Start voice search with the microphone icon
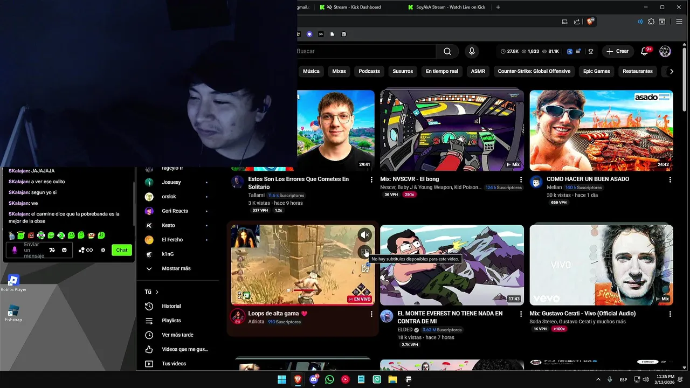This screenshot has height=388, width=690. [472, 51]
